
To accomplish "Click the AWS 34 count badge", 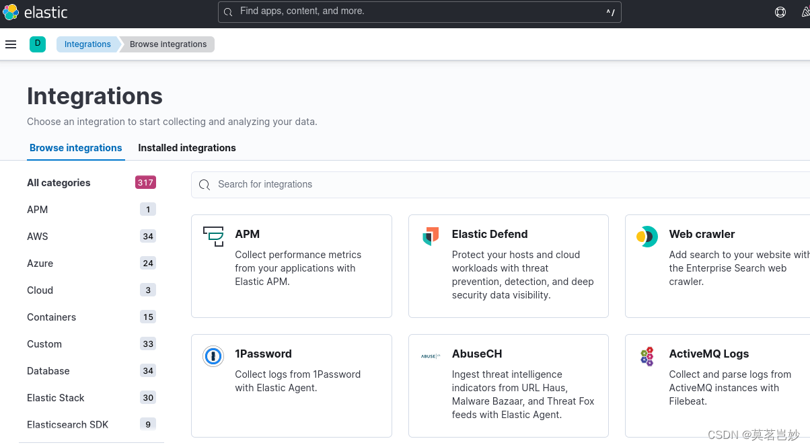I will (x=148, y=236).
